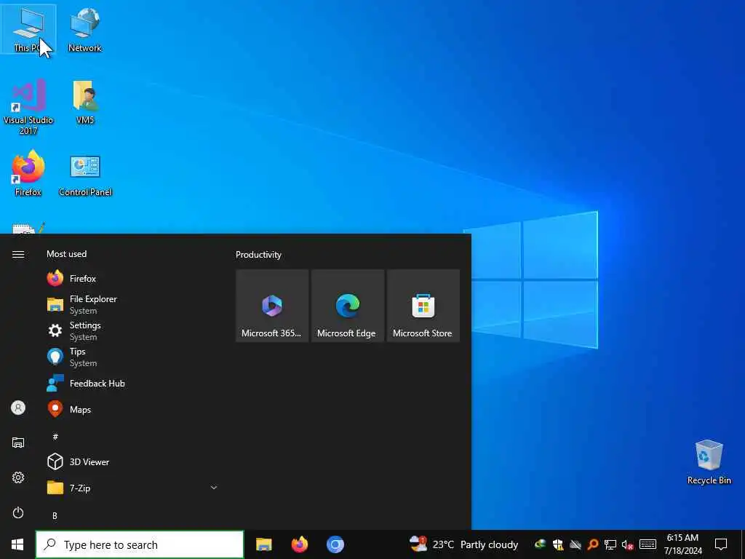Viewport: 745px width, 559px height.
Task: Open Settings gear in Start sidebar
Action: point(18,477)
